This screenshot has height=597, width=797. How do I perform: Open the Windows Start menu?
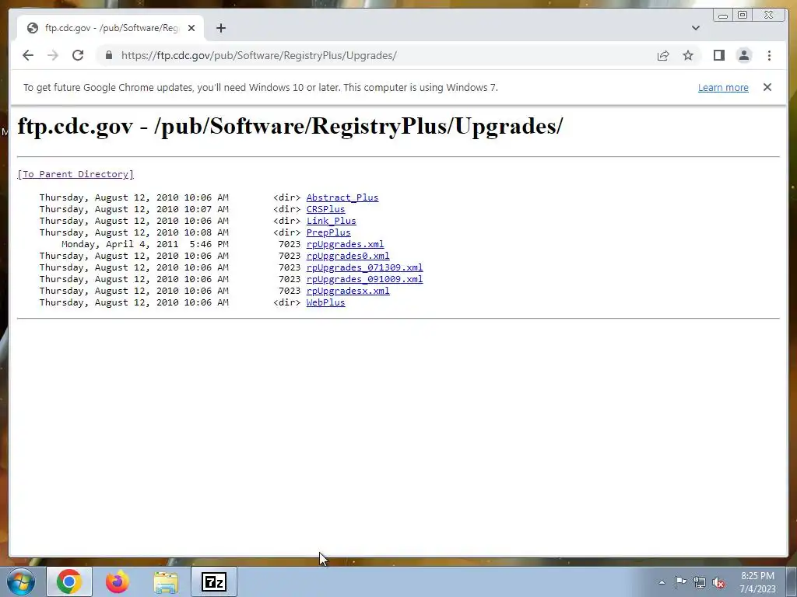point(19,581)
